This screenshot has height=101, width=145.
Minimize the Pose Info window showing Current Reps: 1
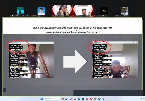tap(130, 42)
